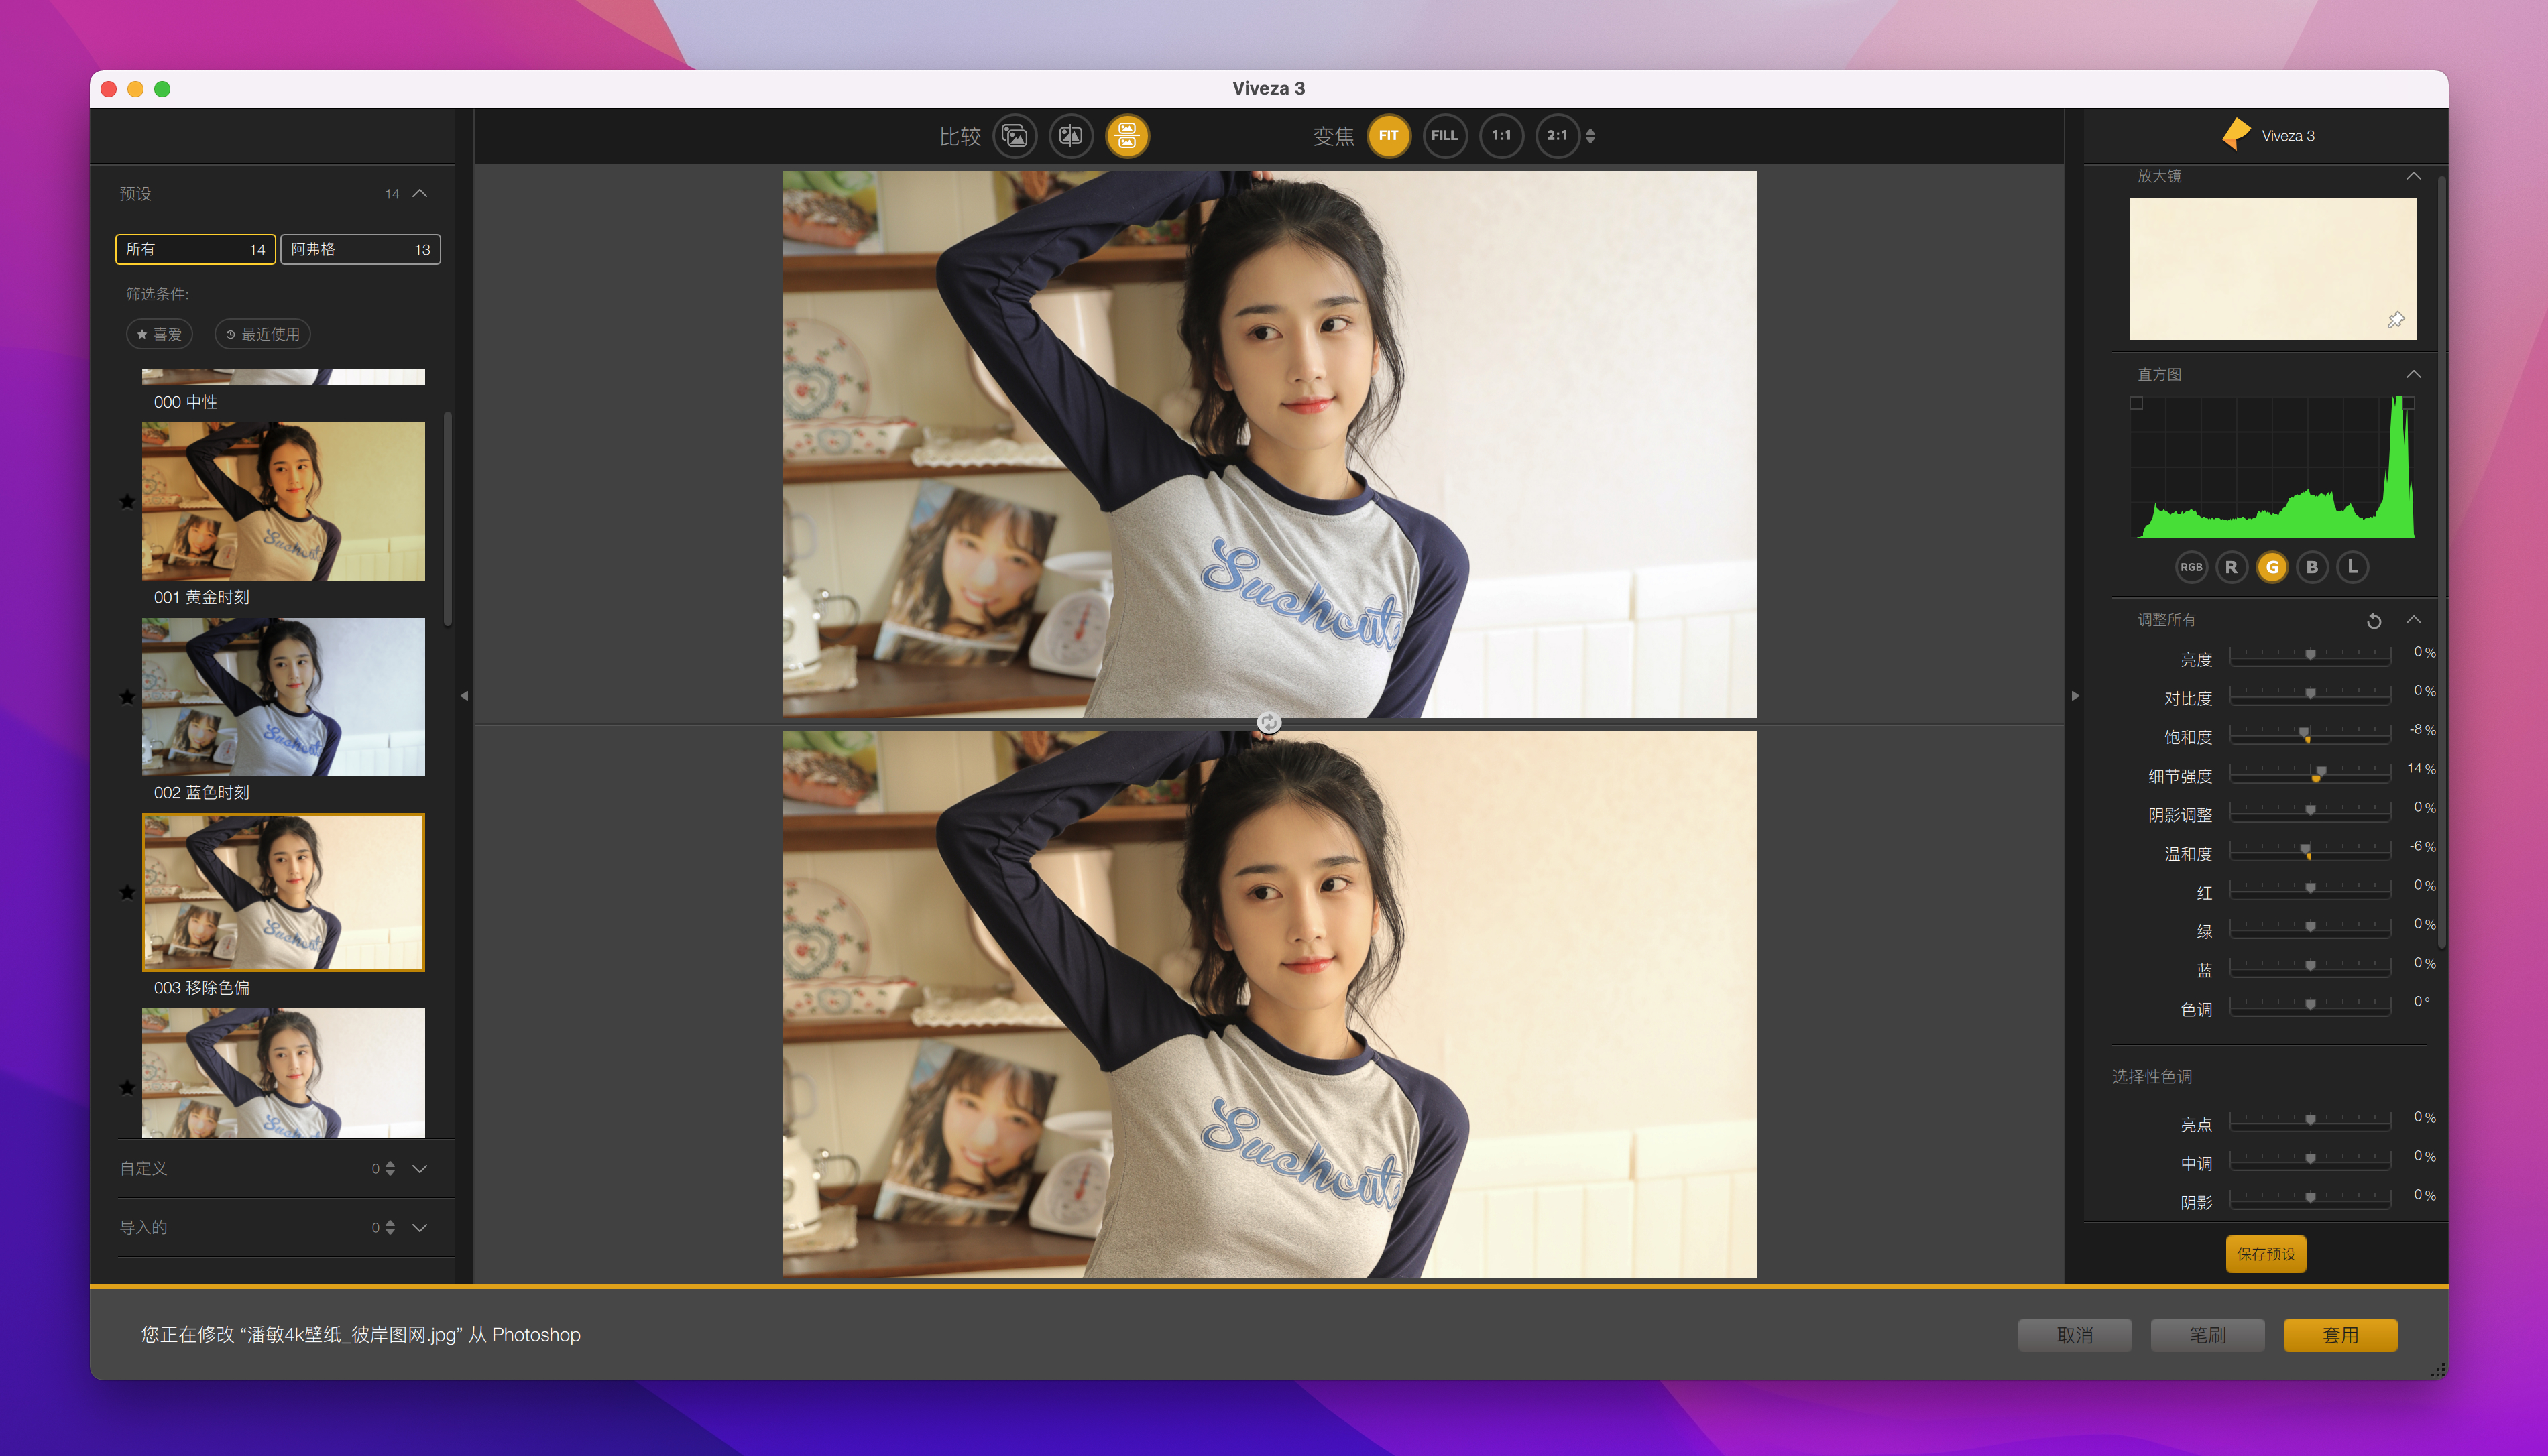2548x1456 pixels.
Task: Click the reset arrow beside 调整所有
Action: tap(2374, 621)
